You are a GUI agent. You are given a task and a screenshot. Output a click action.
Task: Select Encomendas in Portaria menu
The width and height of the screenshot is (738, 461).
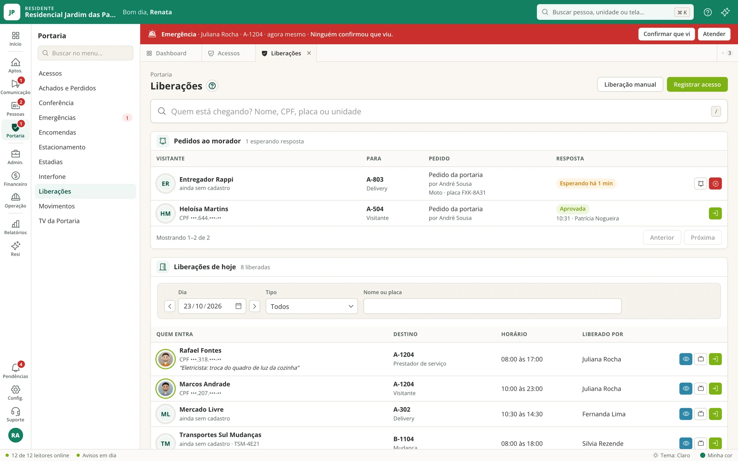pos(85,132)
